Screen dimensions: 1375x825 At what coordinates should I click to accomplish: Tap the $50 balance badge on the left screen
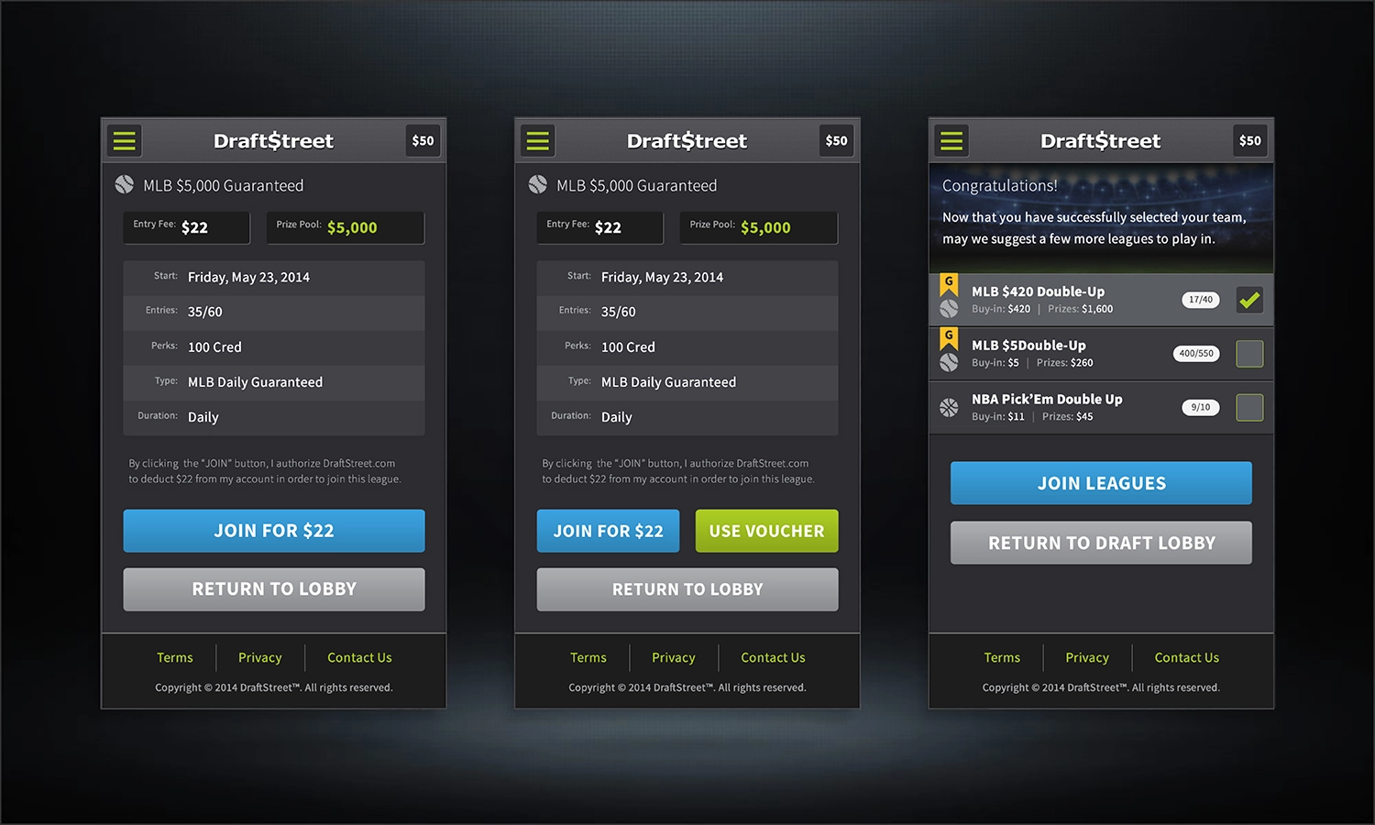point(423,140)
